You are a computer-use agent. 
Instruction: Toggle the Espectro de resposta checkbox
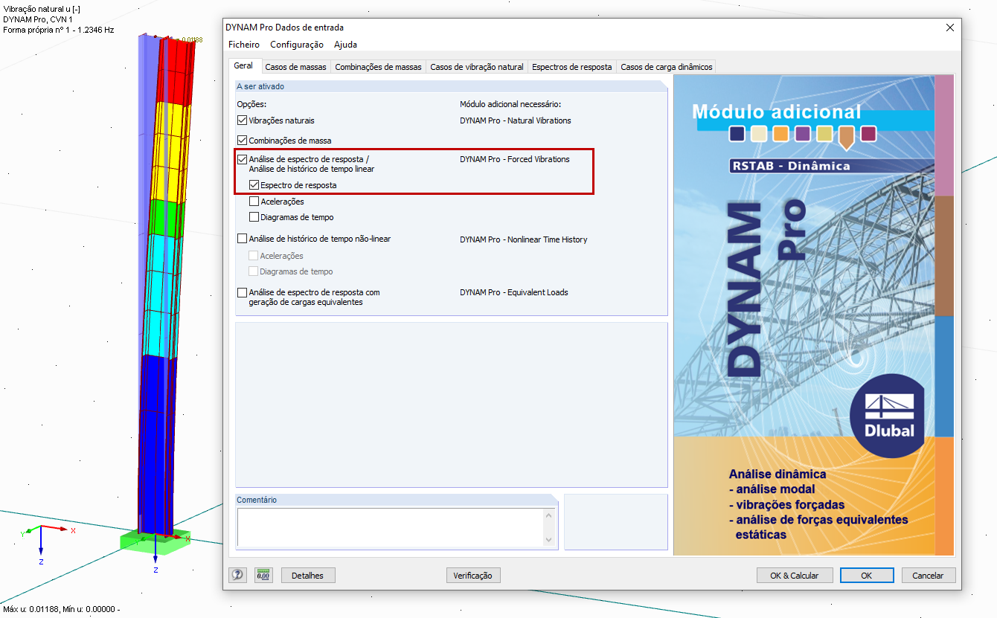point(254,185)
